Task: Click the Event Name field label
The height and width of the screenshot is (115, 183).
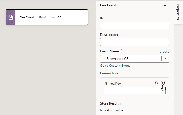Action: pos(109,51)
